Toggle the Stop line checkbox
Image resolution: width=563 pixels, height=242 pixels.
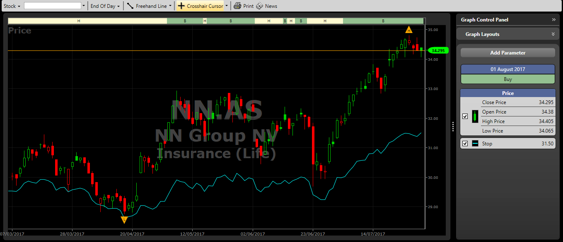coord(465,143)
